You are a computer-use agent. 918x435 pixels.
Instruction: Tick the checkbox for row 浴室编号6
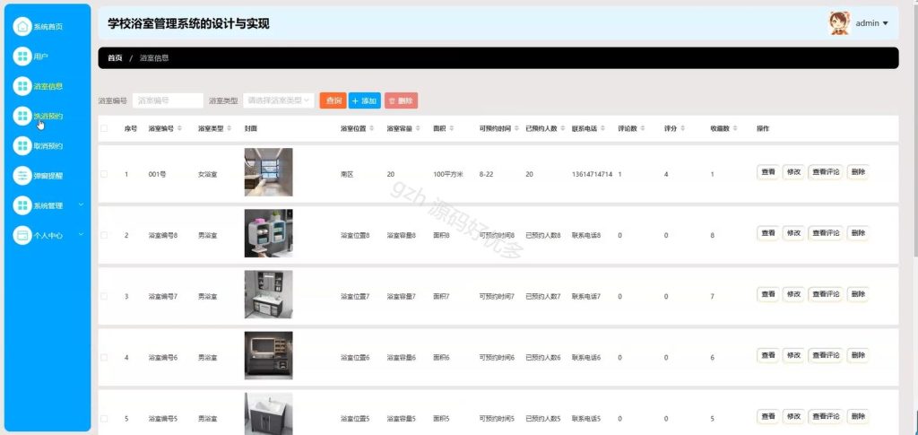[104, 357]
